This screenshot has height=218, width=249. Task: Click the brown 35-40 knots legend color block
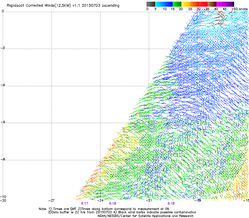click(x=212, y=4)
